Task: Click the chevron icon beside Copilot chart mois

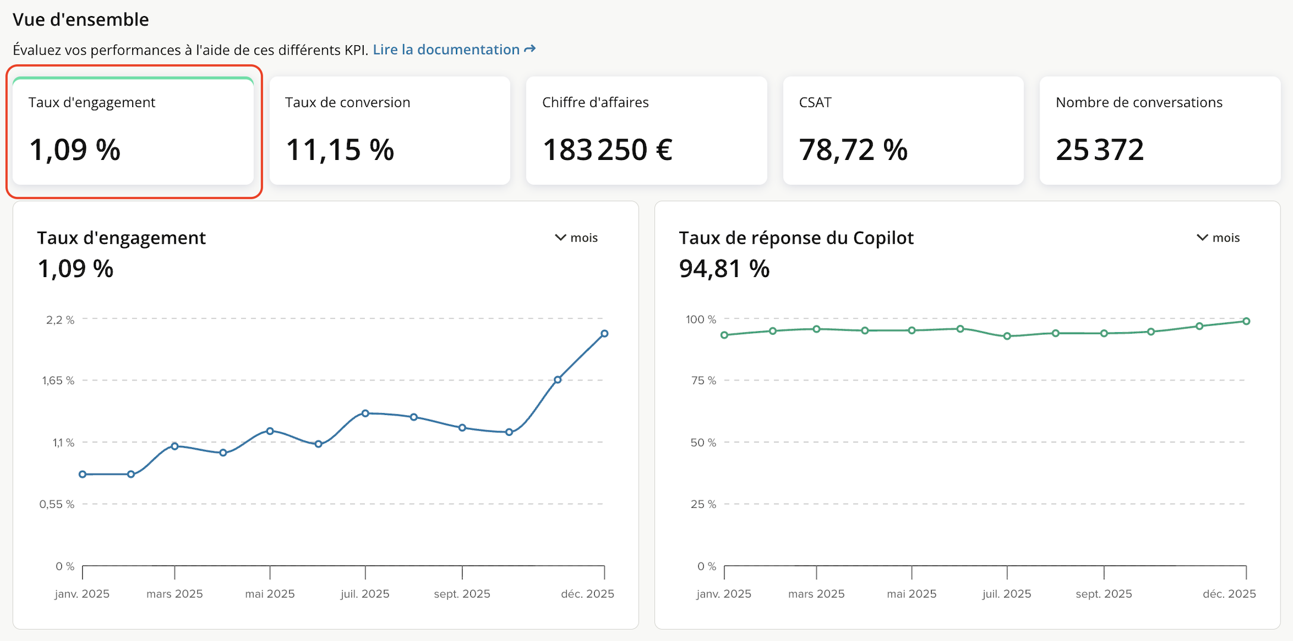Action: point(1202,238)
